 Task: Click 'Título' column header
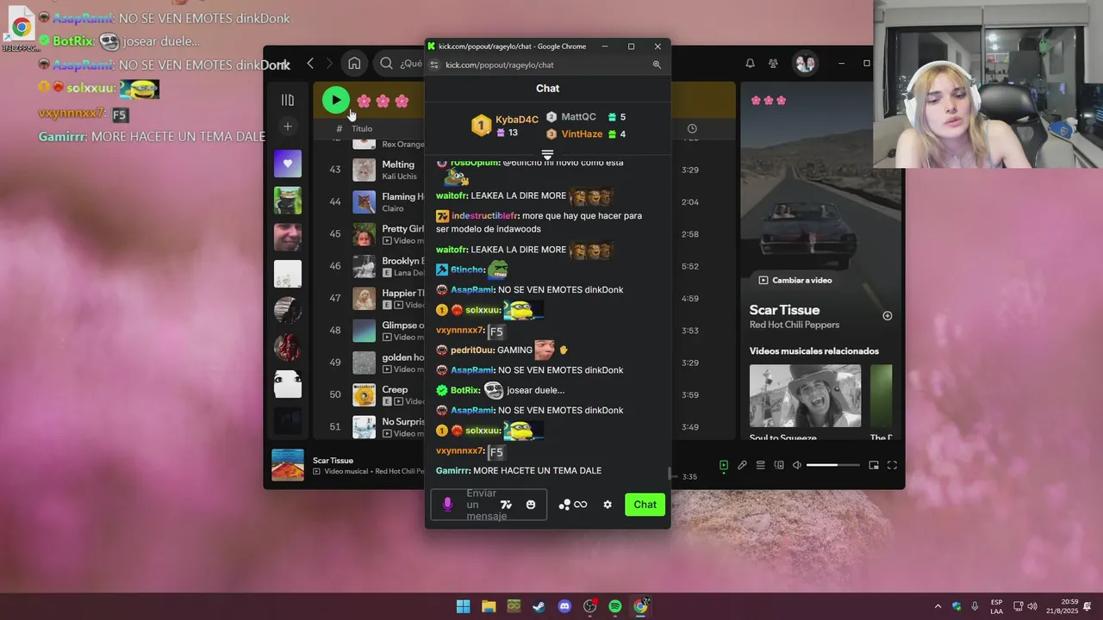[x=362, y=129]
